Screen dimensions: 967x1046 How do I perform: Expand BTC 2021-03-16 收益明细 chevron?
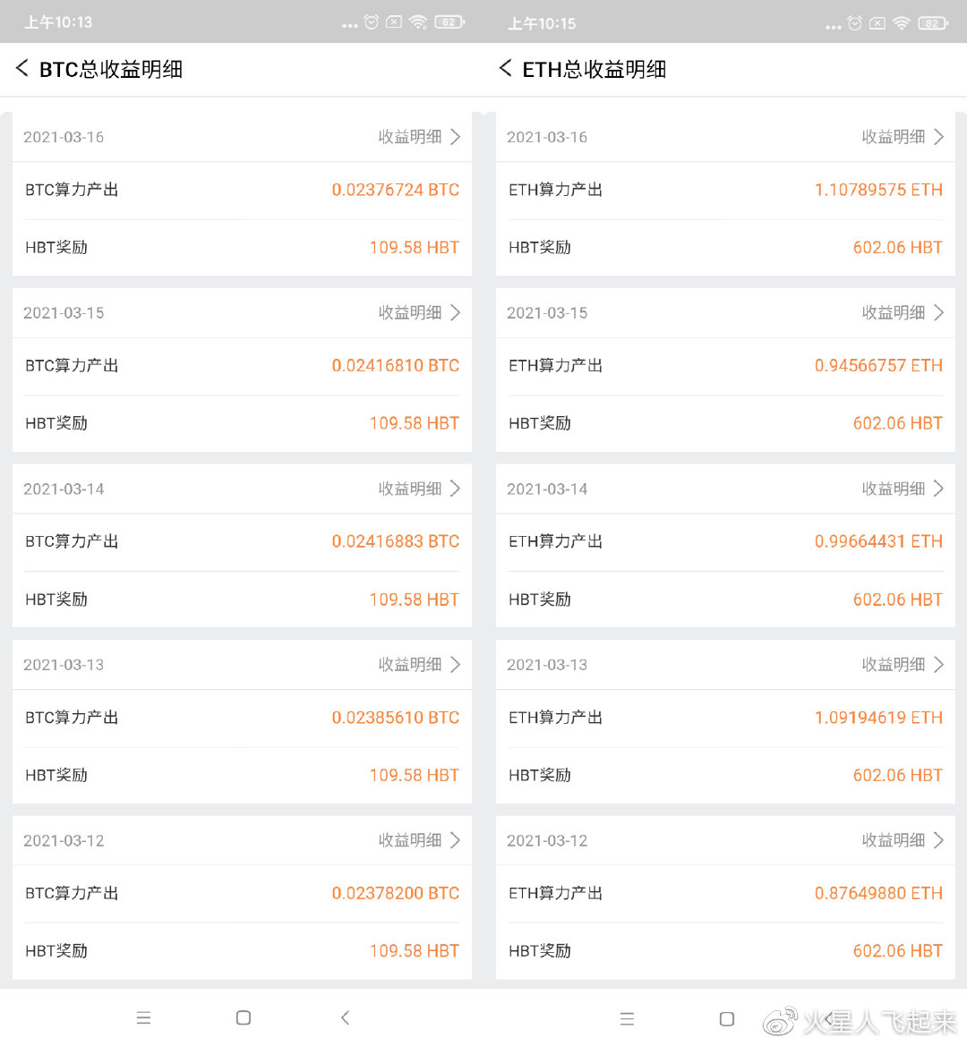455,137
